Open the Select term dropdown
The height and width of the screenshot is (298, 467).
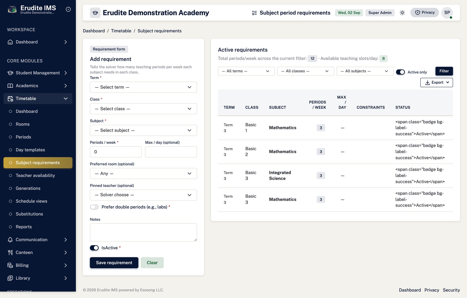click(143, 87)
